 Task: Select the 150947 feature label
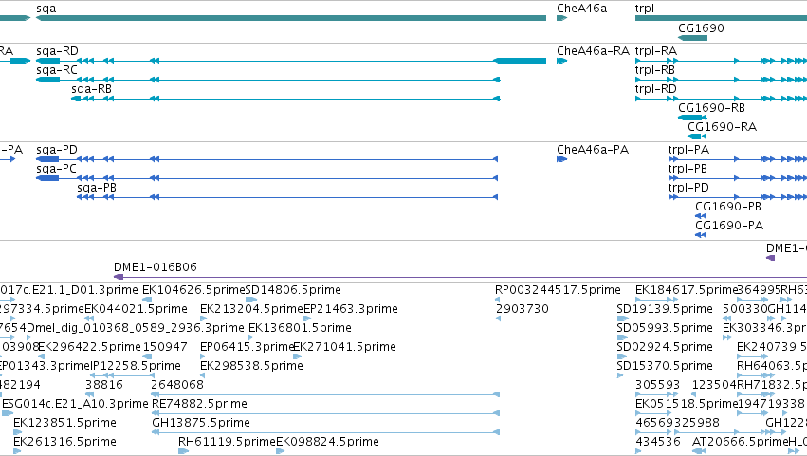[165, 347]
